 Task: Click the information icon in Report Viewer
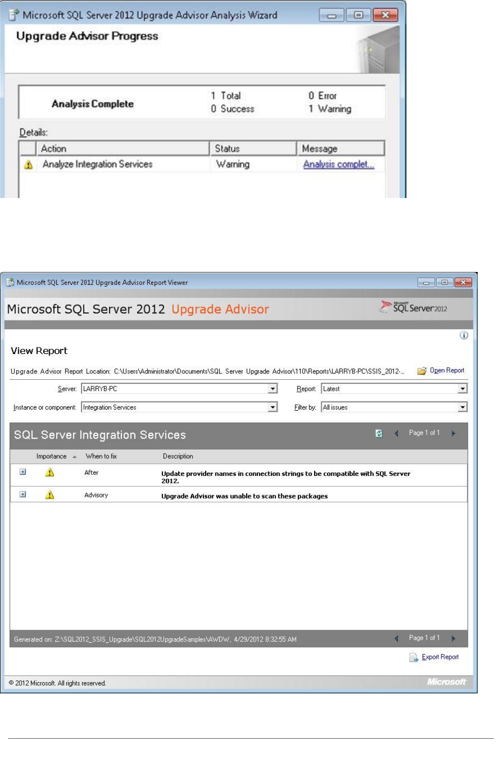[x=464, y=336]
